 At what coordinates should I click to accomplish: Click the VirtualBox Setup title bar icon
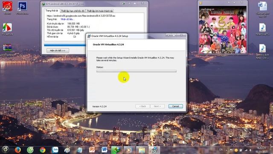[x=89, y=36]
